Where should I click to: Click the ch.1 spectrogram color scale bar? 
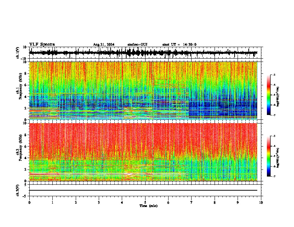tap(268, 95)
